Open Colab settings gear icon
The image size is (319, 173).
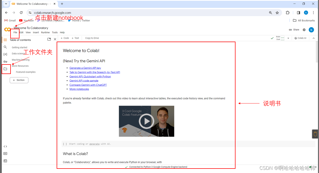tap(304, 30)
